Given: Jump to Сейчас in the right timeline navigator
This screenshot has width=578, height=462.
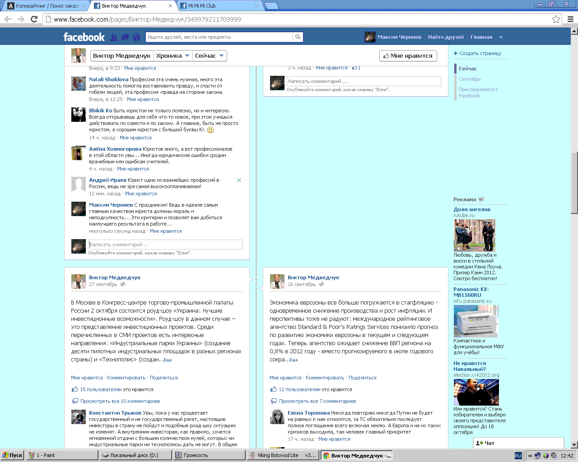Looking at the screenshot, I should pyautogui.click(x=468, y=69).
